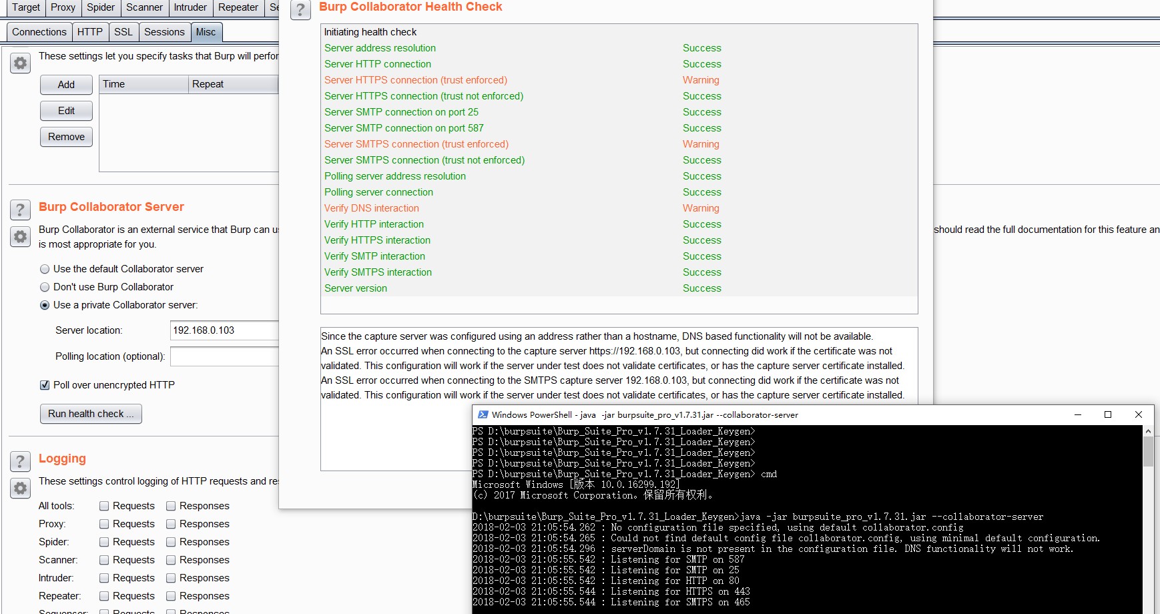The height and width of the screenshot is (614, 1160).
Task: Enable Spider Requests logging checkbox
Action: coord(104,542)
